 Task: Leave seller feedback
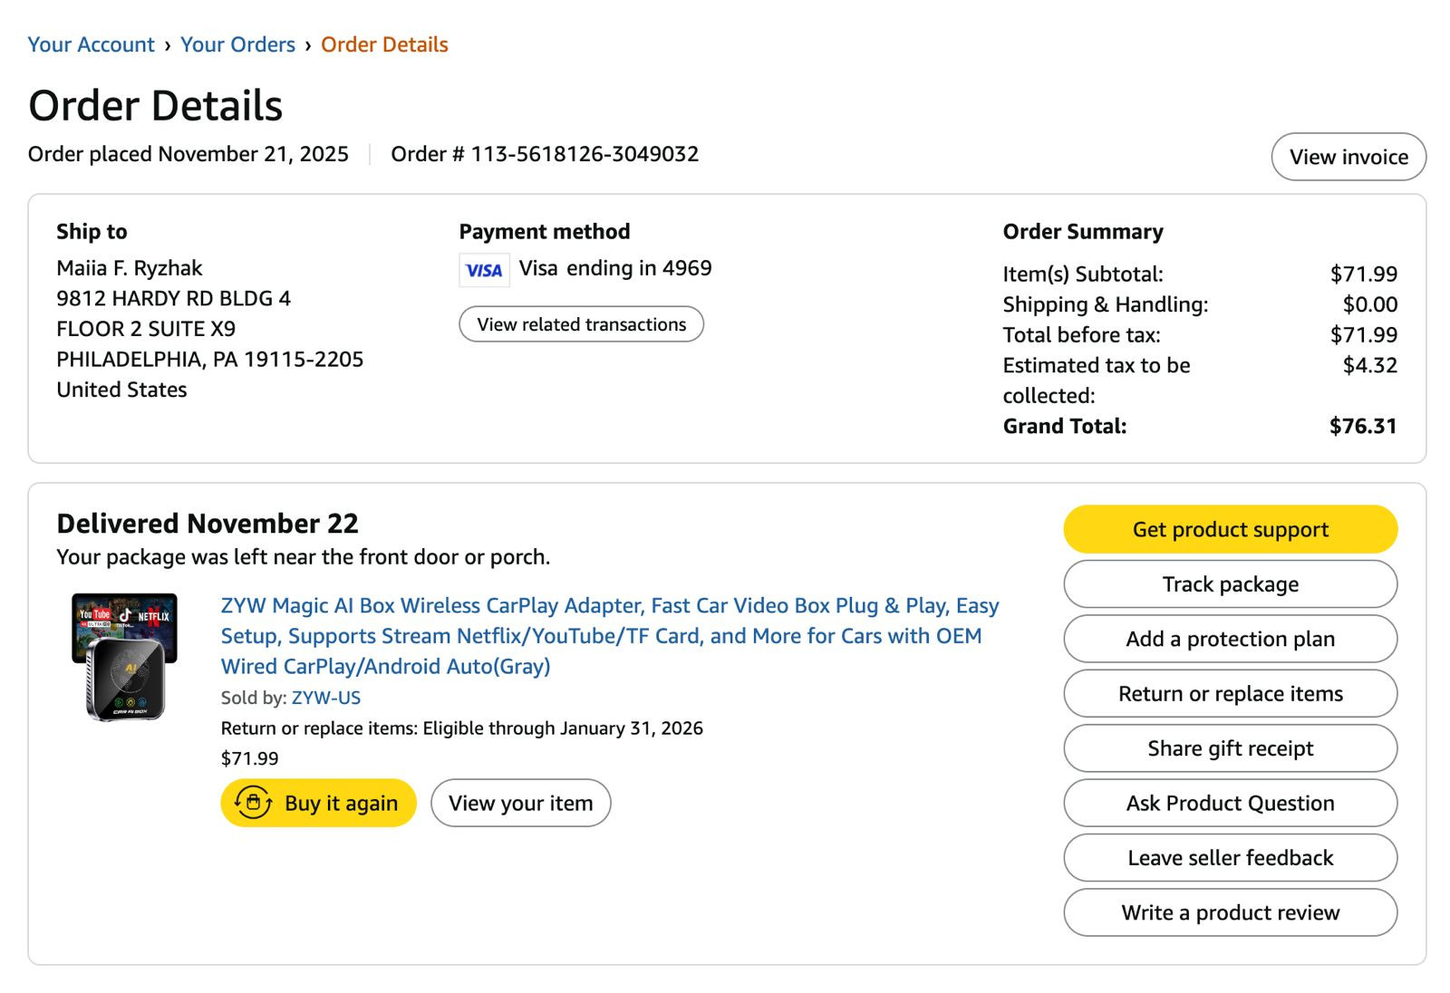pyautogui.click(x=1230, y=858)
